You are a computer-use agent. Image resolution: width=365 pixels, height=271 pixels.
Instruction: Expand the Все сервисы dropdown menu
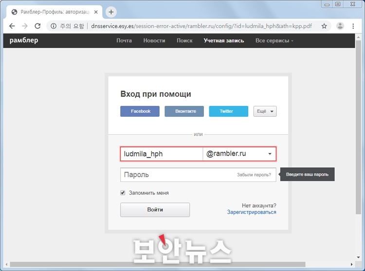click(x=274, y=40)
